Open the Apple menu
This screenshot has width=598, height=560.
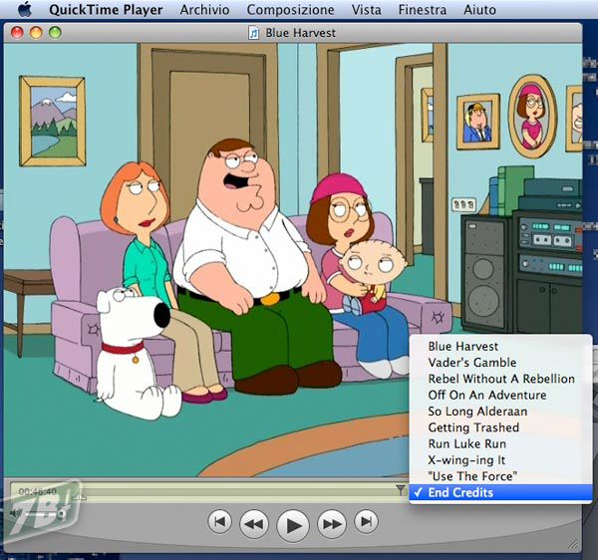pos(25,10)
